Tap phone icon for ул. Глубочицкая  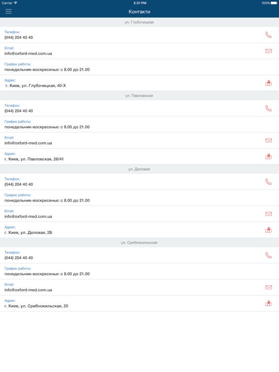[268, 35]
